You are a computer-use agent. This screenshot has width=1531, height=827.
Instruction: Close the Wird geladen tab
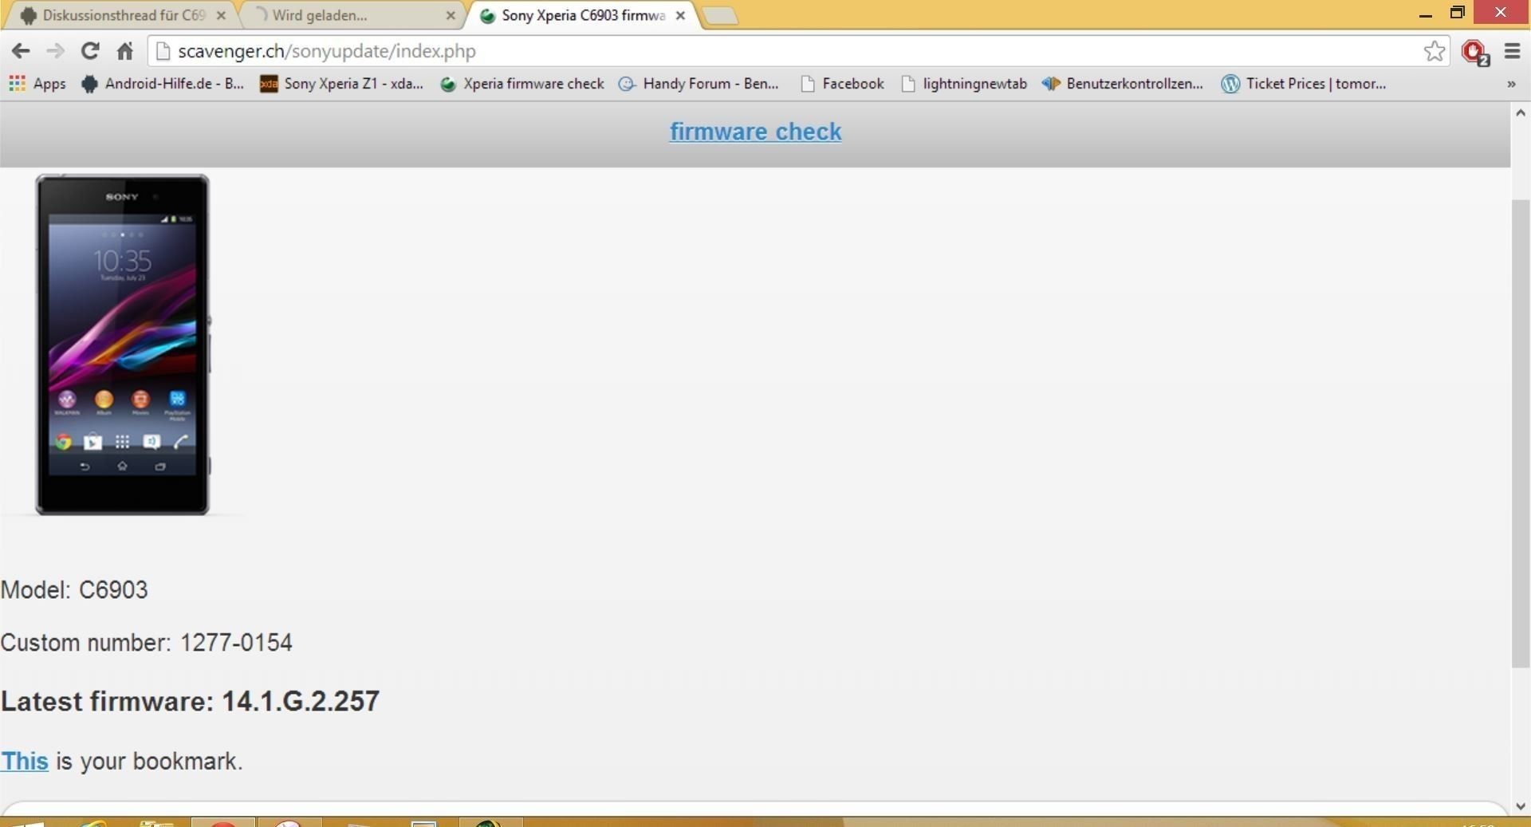click(x=451, y=15)
